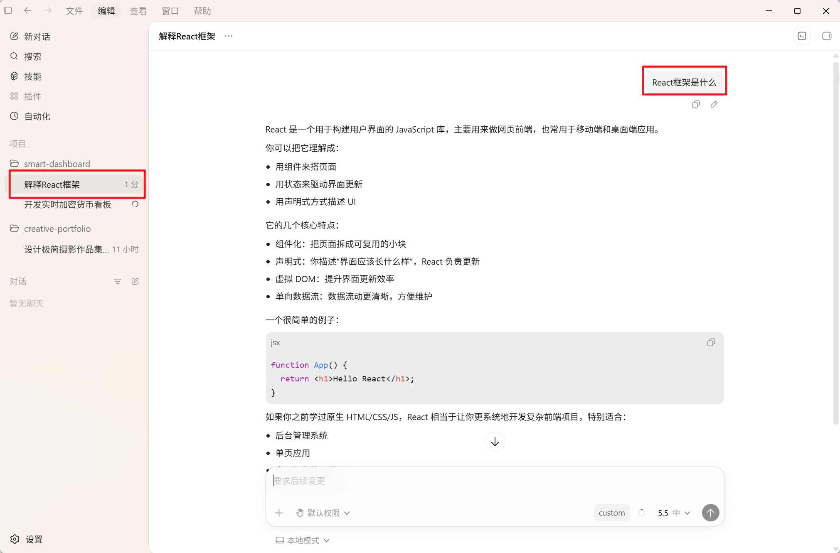The image size is (840, 553).
Task: Click the custom model tag
Action: (611, 513)
